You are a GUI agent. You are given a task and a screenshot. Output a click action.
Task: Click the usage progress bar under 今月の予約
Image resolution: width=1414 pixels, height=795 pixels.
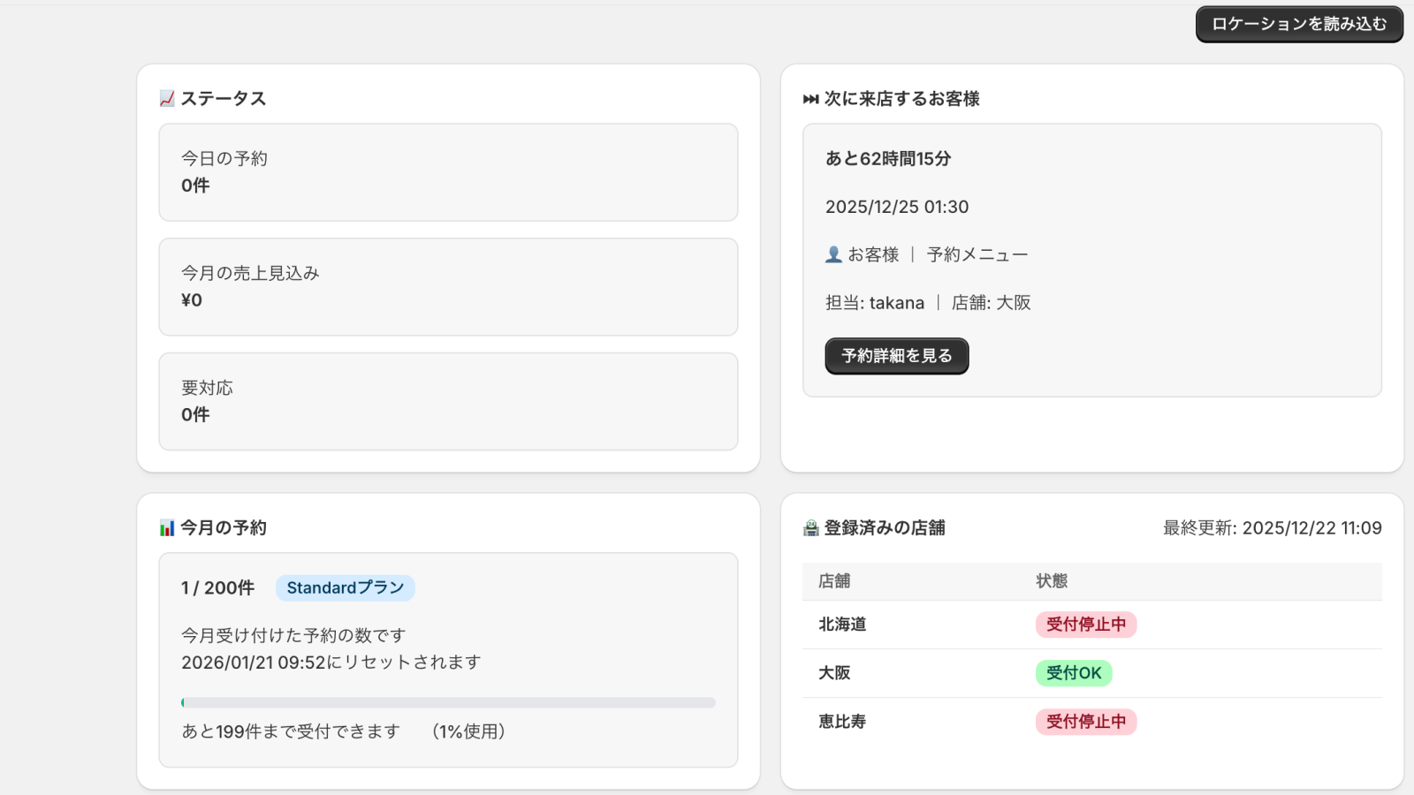(447, 702)
